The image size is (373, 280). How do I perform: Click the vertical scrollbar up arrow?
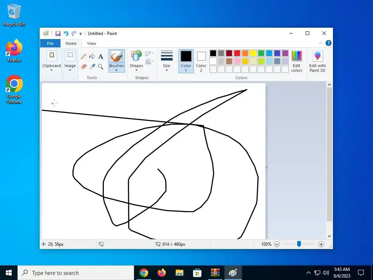click(x=329, y=85)
